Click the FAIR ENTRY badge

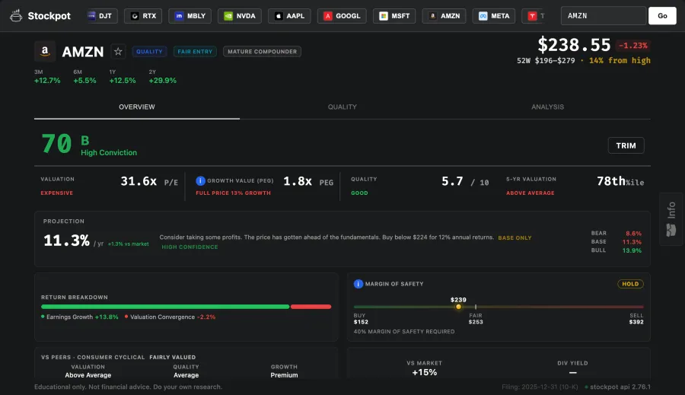(x=195, y=52)
